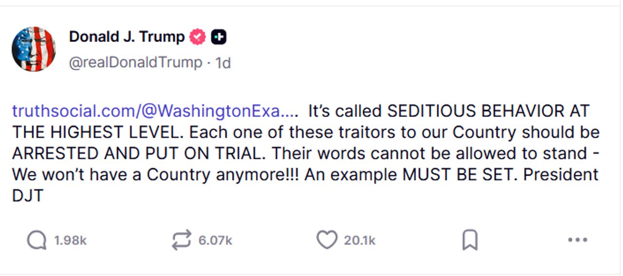The width and height of the screenshot is (623, 276).
Task: Click the phrase SEDITIOUS BEHAVIOR AT
Action: [x=488, y=111]
